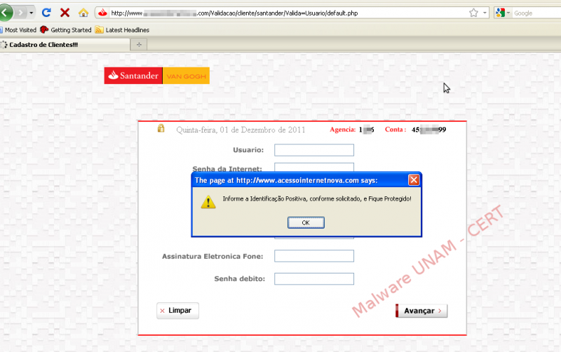The height and width of the screenshot is (352, 561).
Task: Close the alert dialog with X
Action: [x=414, y=180]
